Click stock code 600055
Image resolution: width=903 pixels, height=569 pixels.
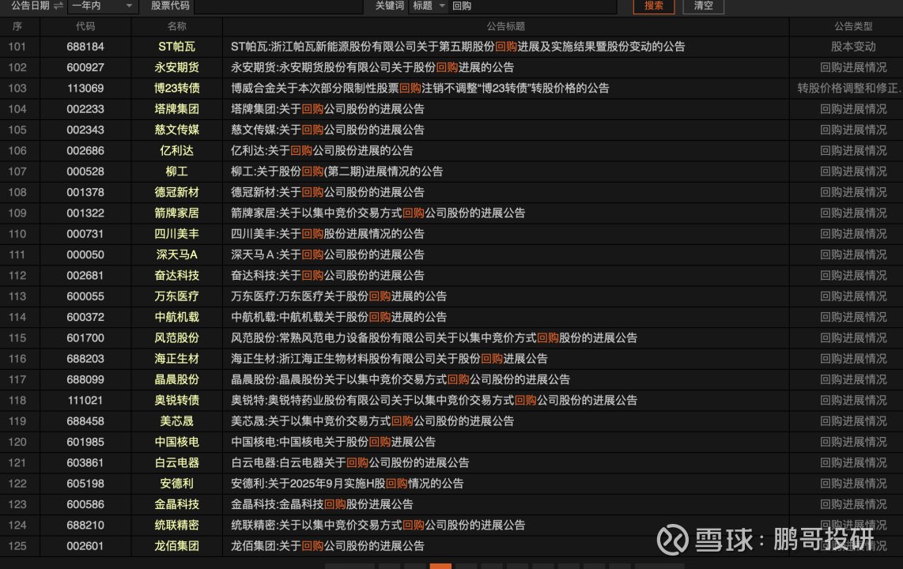click(85, 296)
